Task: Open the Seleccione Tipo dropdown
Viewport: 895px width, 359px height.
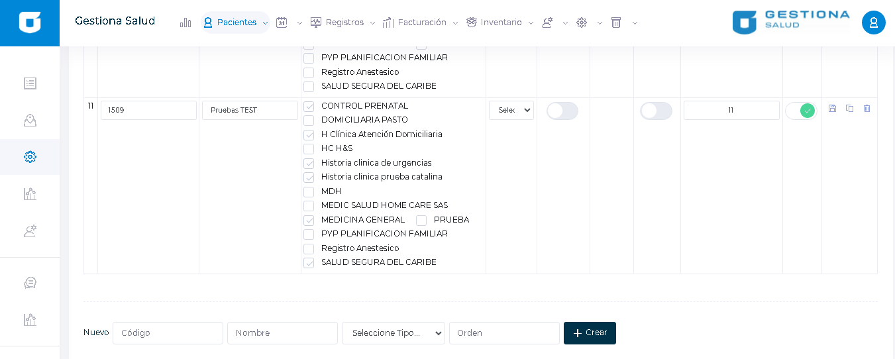Action: click(x=394, y=333)
